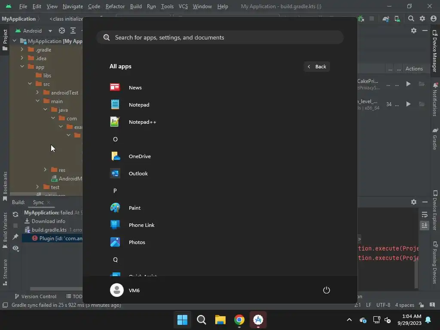Open the Structure tool window

tap(5, 272)
